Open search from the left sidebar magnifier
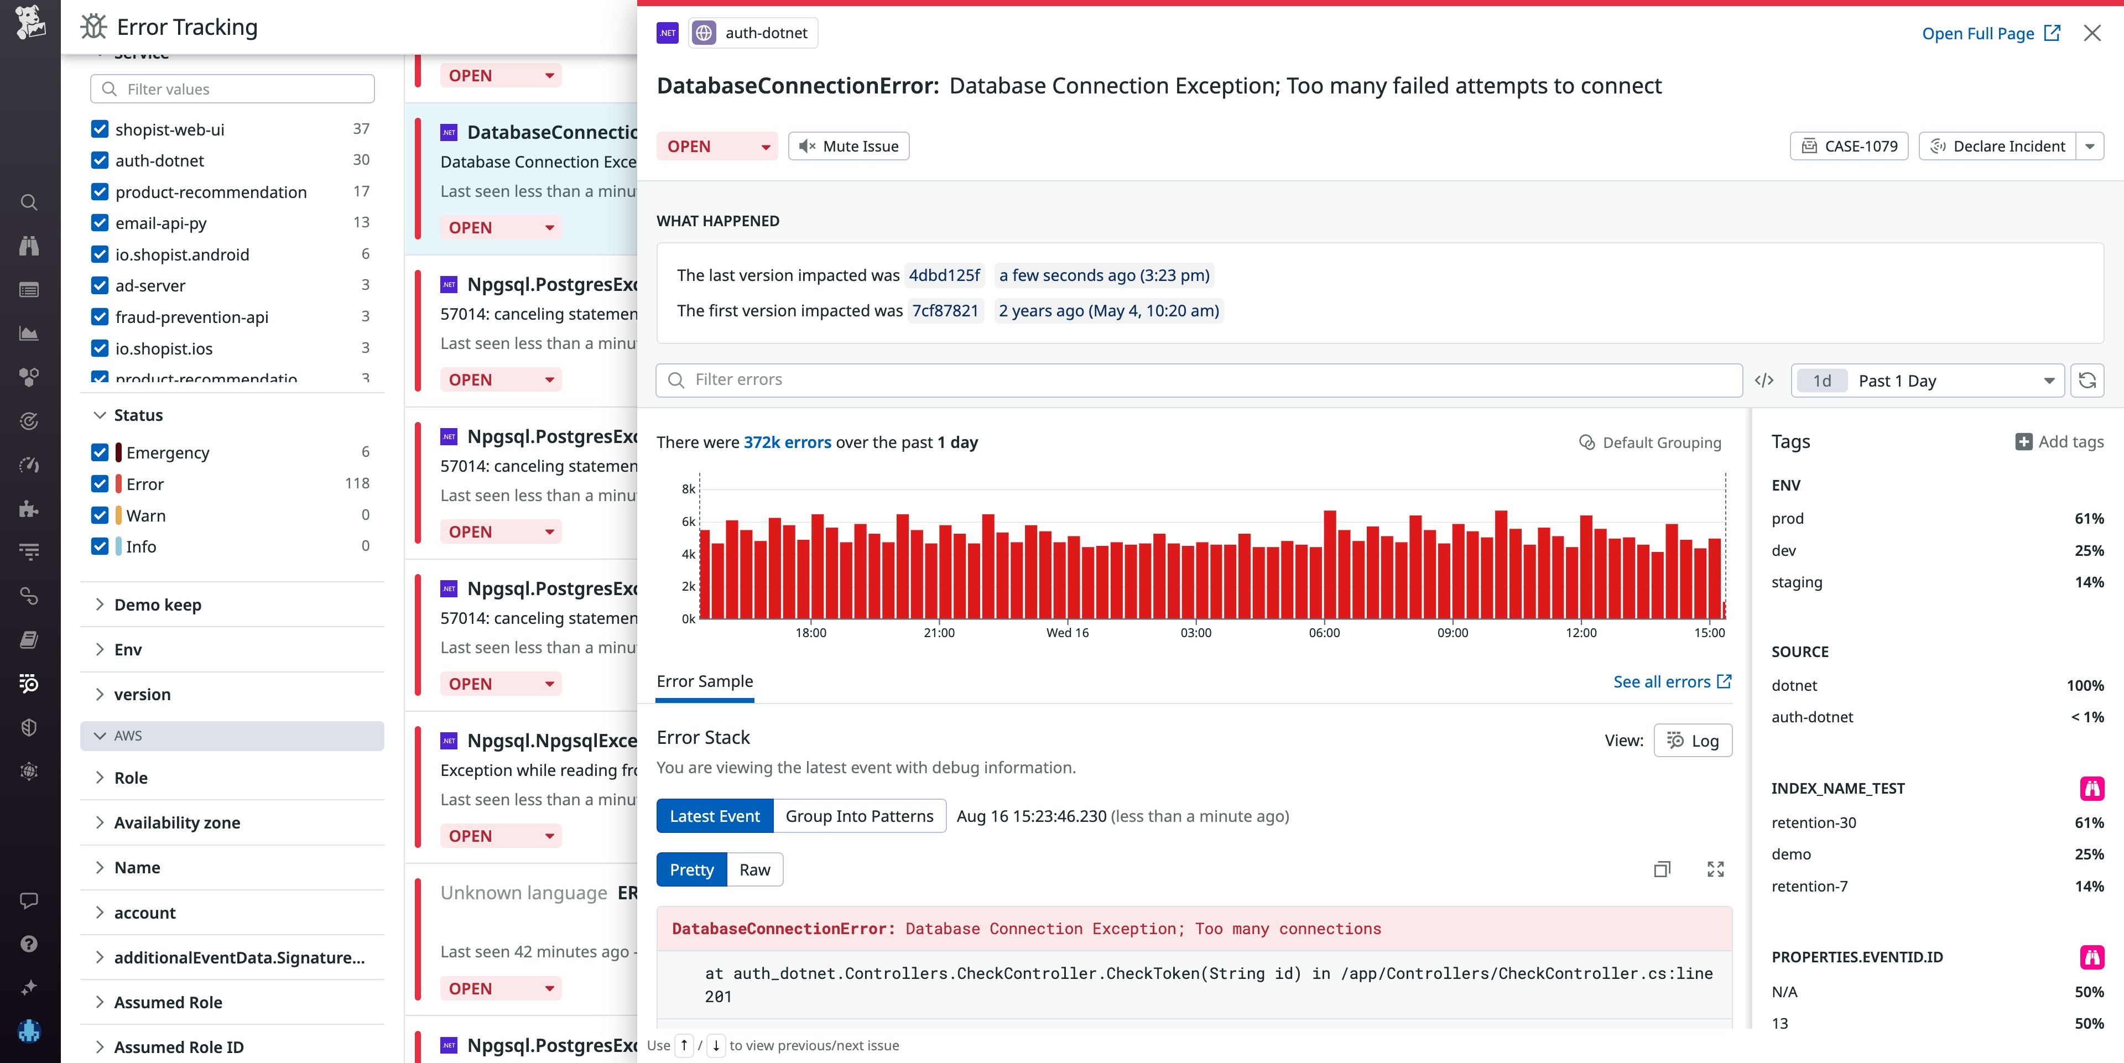Viewport: 2124px width, 1063px height. pyautogui.click(x=29, y=202)
